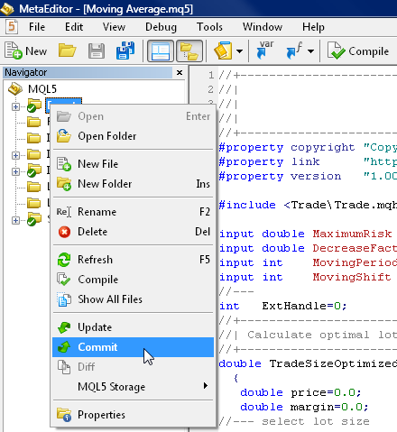Click the red Delete cross icon
Screen dimensions: 397x432
[x=64, y=232]
